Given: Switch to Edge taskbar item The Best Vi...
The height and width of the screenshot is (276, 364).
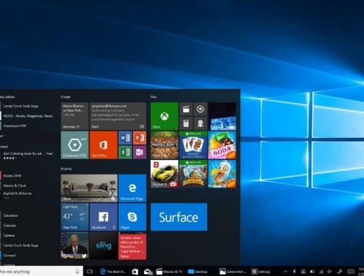Looking at the screenshot, I should [x=112, y=272].
